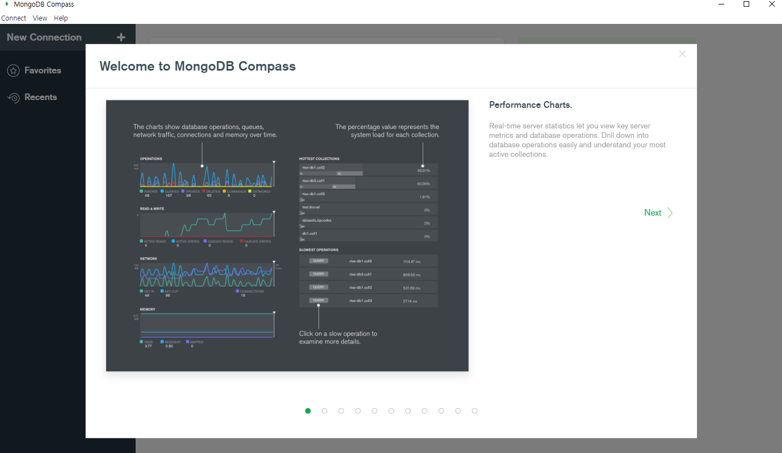The image size is (782, 453).
Task: Click the Next link
Action: (653, 213)
